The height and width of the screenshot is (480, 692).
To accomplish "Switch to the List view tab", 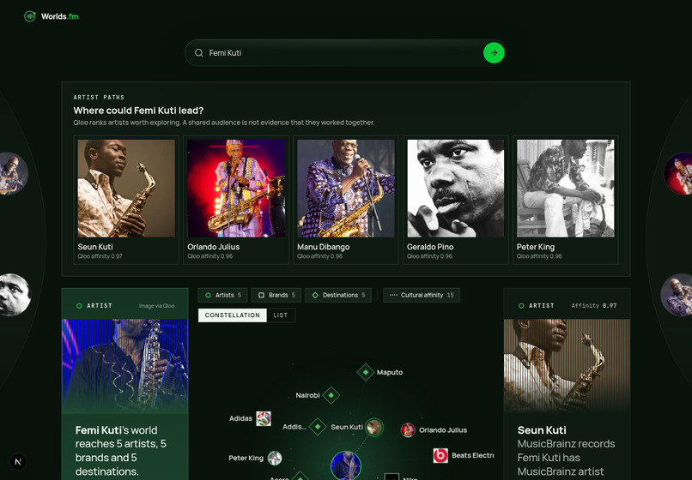I will click(281, 315).
